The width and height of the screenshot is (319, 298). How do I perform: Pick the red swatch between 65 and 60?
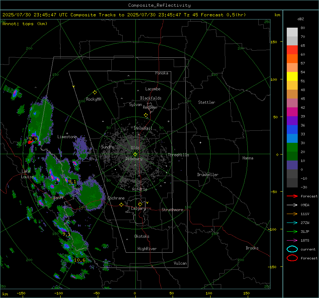pos(292,50)
